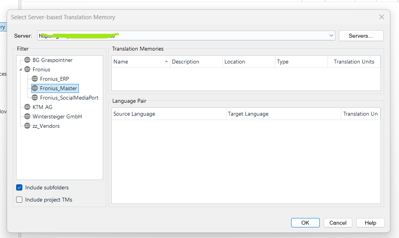The image size is (399, 238).
Task: Select the KTM AG folder
Action: click(42, 107)
